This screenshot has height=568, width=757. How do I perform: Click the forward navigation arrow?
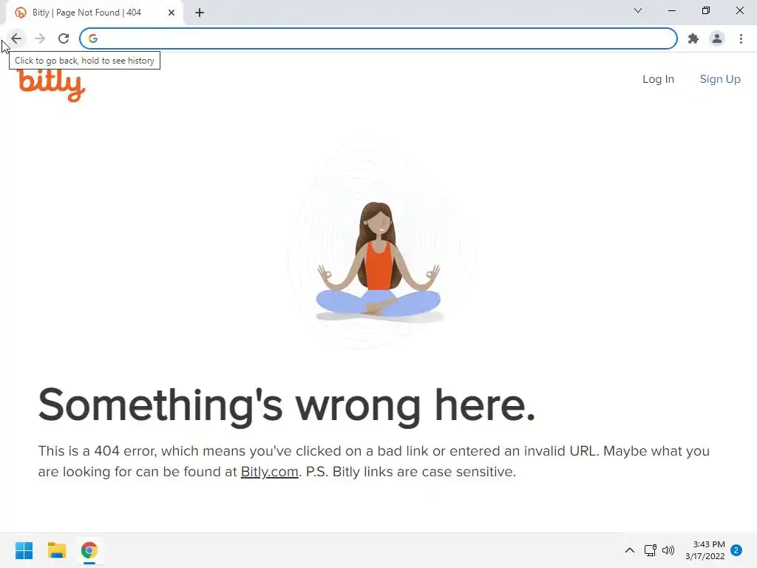[x=40, y=38]
